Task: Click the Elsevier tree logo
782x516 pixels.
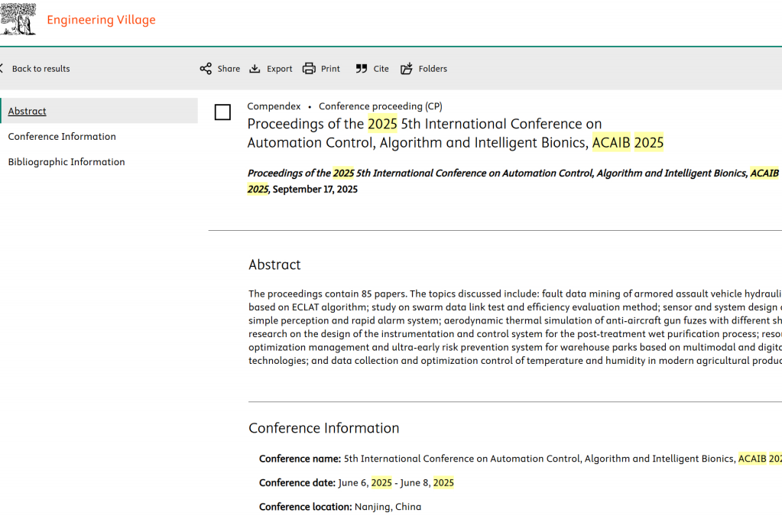Action: click(18, 20)
